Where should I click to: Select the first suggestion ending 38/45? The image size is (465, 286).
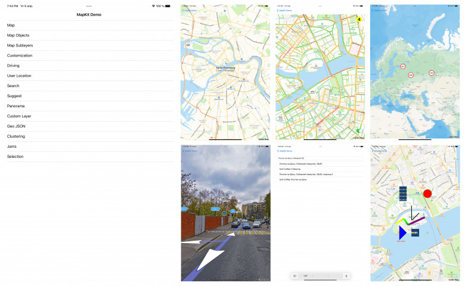point(320,164)
